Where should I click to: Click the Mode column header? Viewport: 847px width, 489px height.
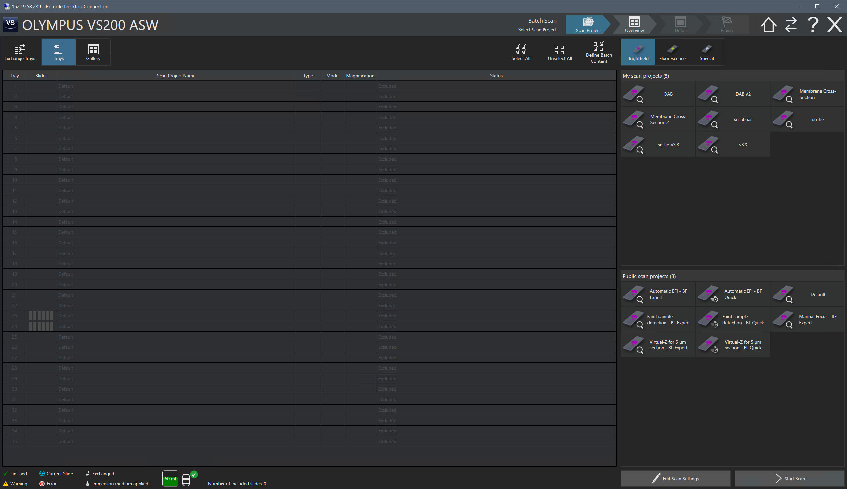click(x=332, y=76)
